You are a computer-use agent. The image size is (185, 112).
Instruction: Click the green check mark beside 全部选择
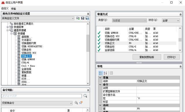click(x=99, y=50)
